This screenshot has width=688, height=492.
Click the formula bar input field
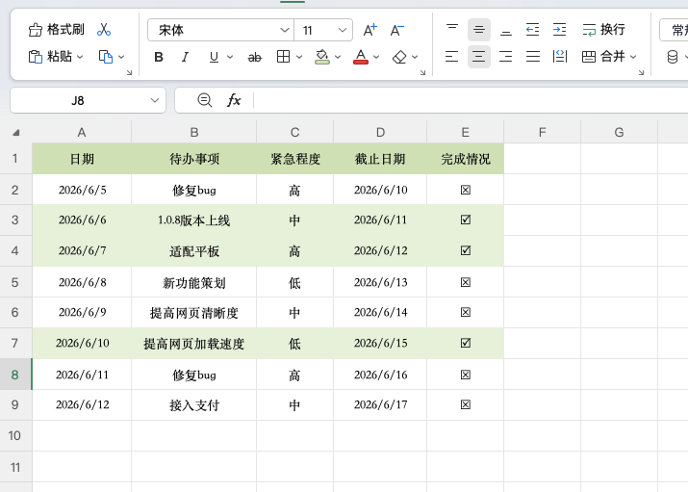[470, 100]
